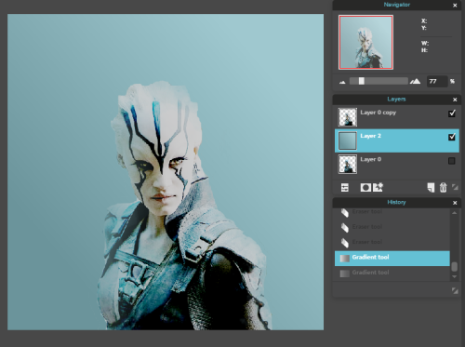Add a layer mask with the circle icon
The width and height of the screenshot is (465, 347).
pos(365,187)
